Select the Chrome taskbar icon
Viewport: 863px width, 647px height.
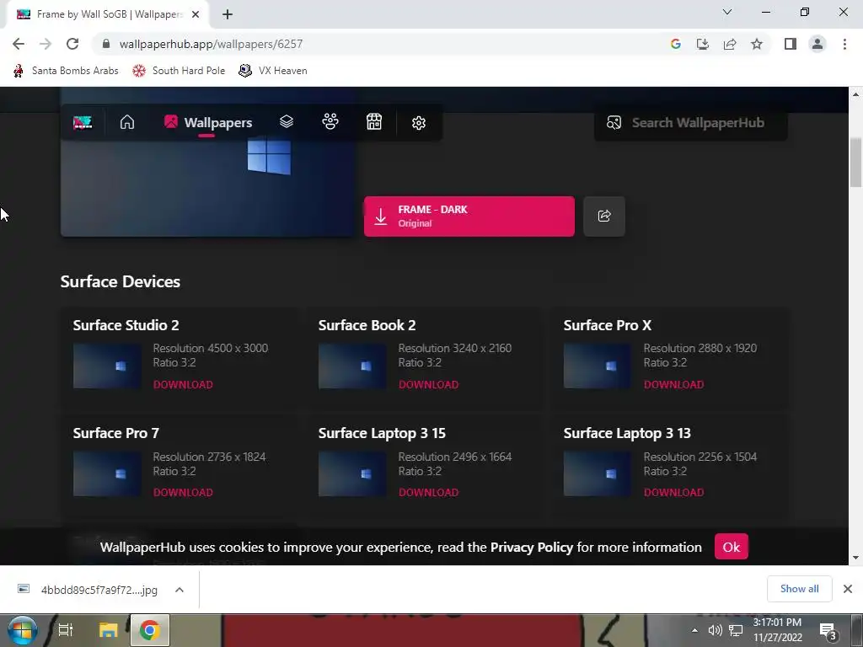click(x=149, y=630)
